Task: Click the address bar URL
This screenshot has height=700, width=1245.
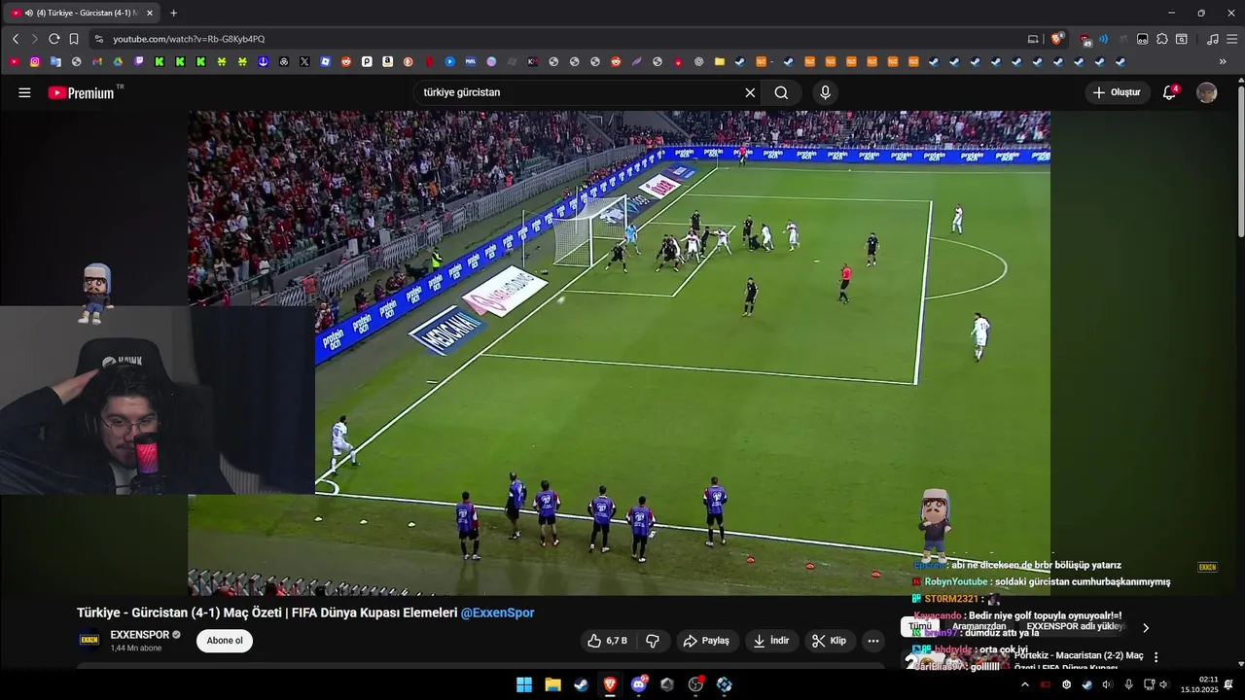Action: pyautogui.click(x=189, y=39)
